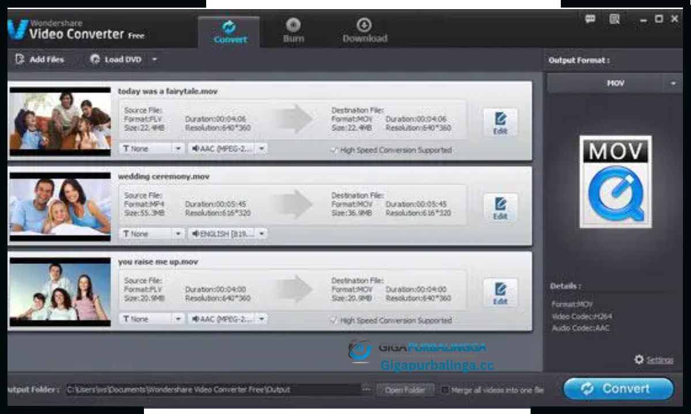
Task: Open the Burn tab
Action: point(294,32)
